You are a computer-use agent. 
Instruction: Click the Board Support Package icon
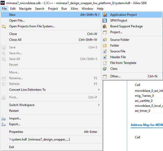click(105, 26)
